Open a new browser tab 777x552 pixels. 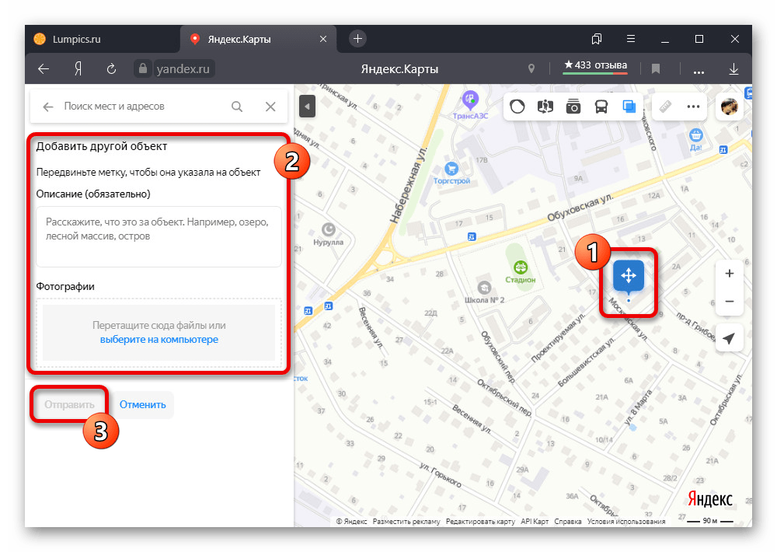(357, 39)
